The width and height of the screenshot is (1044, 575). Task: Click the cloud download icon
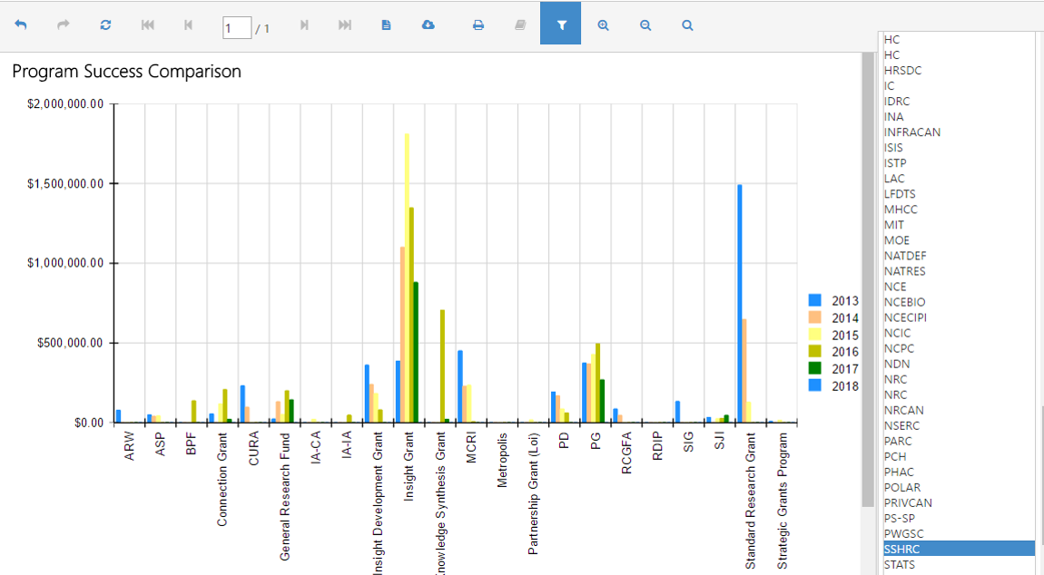428,25
